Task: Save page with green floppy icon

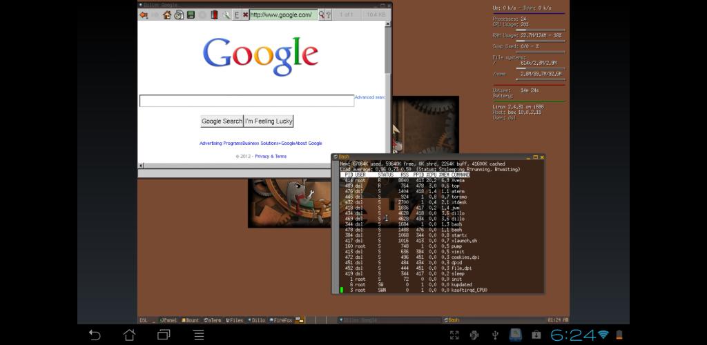Action: (x=191, y=14)
